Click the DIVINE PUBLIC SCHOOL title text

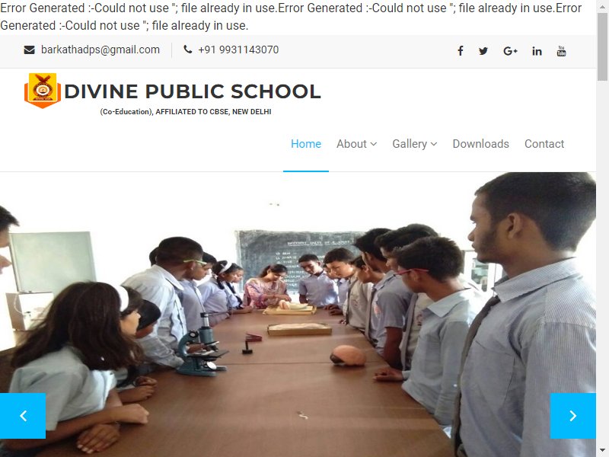pyautogui.click(x=193, y=91)
